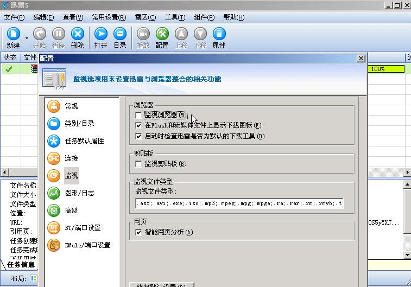411x287 pixels.
Task: Select the BT/端口设置 icon
Action: [x=54, y=227]
